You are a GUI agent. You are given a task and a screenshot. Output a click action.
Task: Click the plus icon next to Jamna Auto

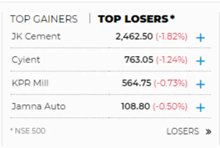point(200,107)
